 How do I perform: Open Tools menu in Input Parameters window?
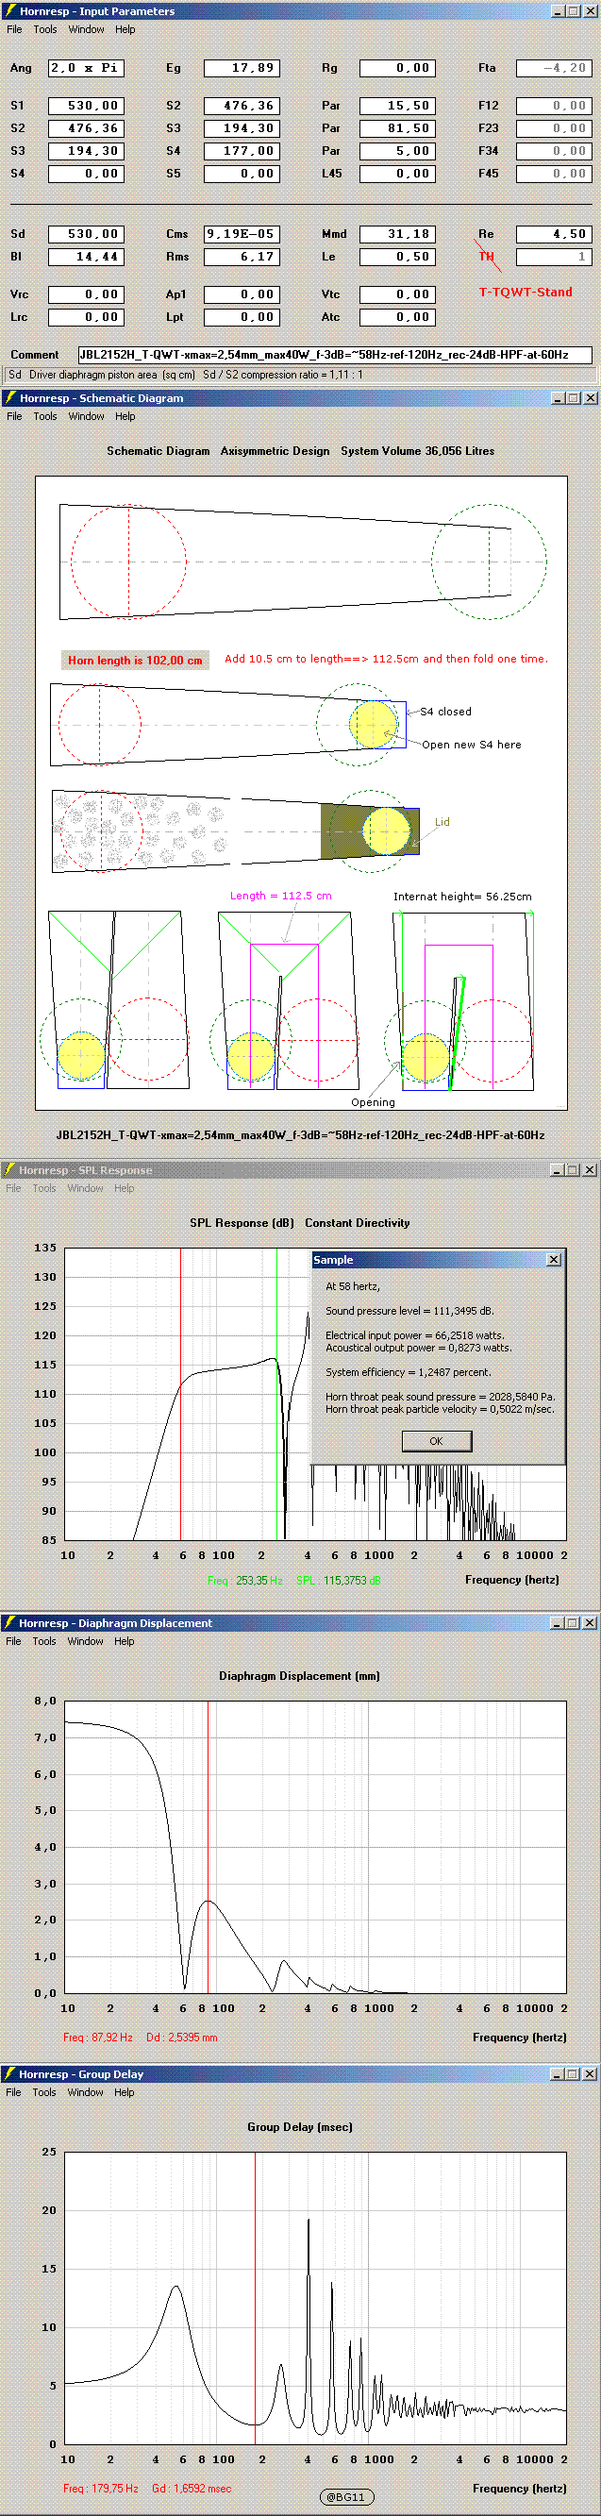coord(45,29)
